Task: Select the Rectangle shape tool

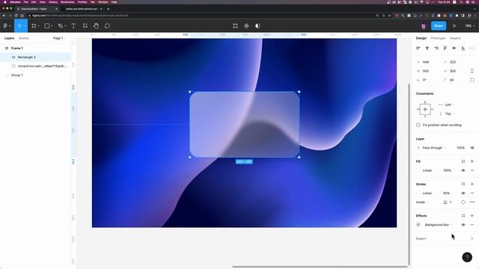Action: click(x=47, y=26)
